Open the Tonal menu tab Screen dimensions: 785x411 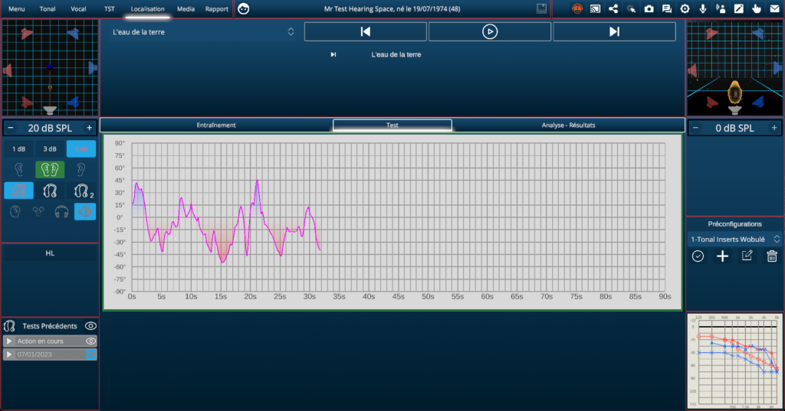point(48,9)
